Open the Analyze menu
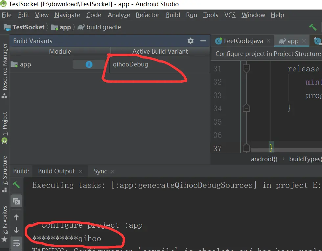Screen dimensions: 322x251 click(x=119, y=15)
